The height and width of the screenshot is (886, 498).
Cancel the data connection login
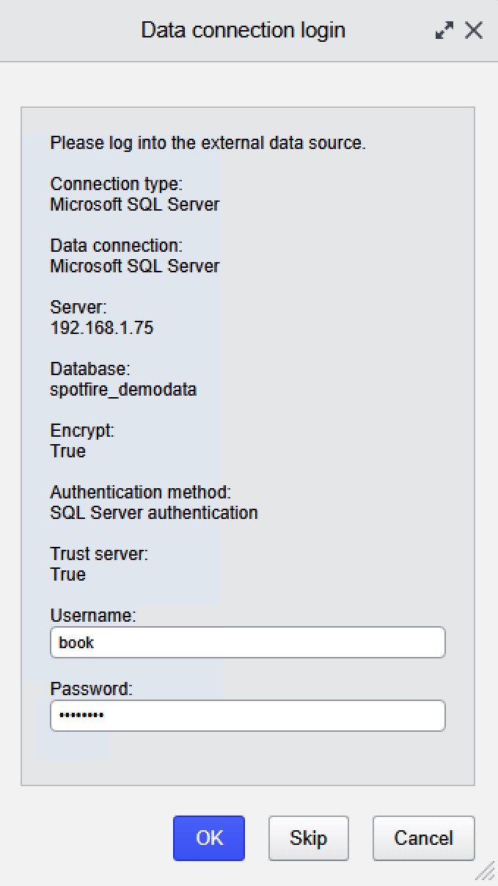[423, 838]
